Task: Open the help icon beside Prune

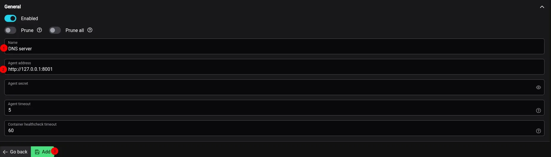Action: click(39, 30)
